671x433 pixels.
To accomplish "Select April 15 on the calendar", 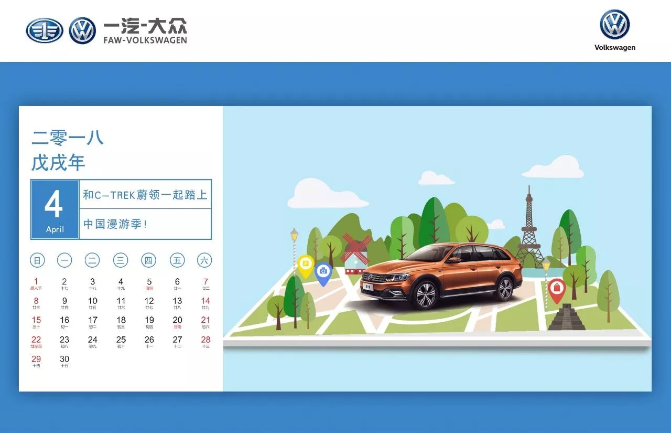I will tap(36, 322).
